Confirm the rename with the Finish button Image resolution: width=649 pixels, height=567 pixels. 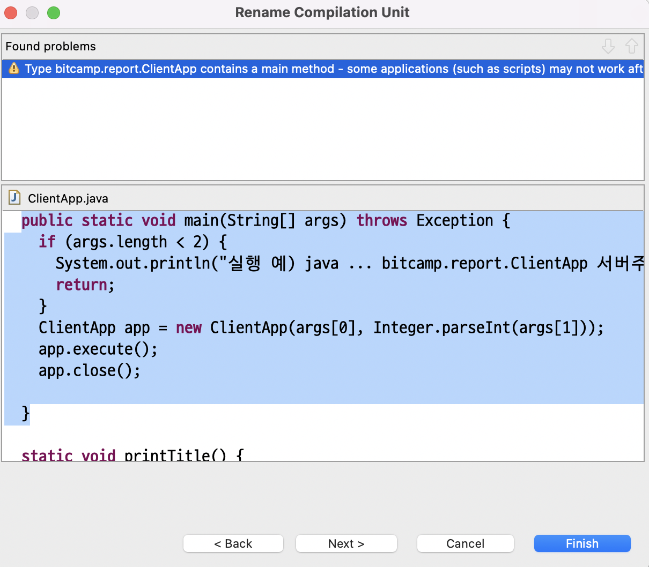(582, 543)
